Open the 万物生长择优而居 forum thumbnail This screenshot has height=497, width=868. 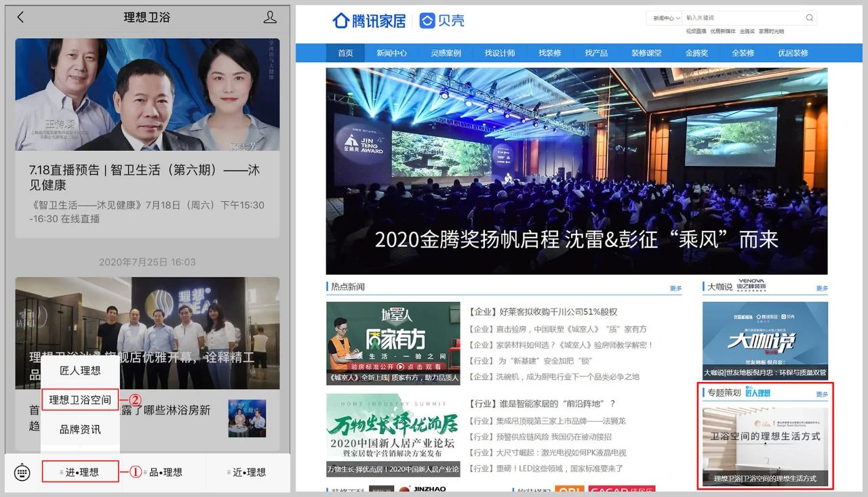[393, 435]
